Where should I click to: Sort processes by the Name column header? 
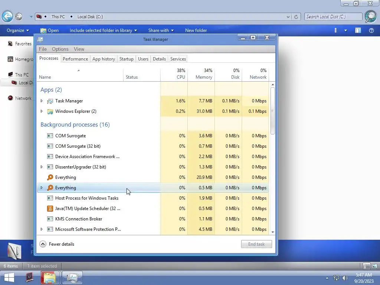point(80,74)
